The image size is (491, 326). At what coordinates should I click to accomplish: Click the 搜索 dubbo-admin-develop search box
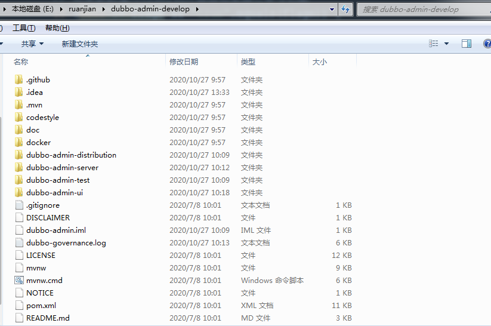pyautogui.click(x=424, y=10)
